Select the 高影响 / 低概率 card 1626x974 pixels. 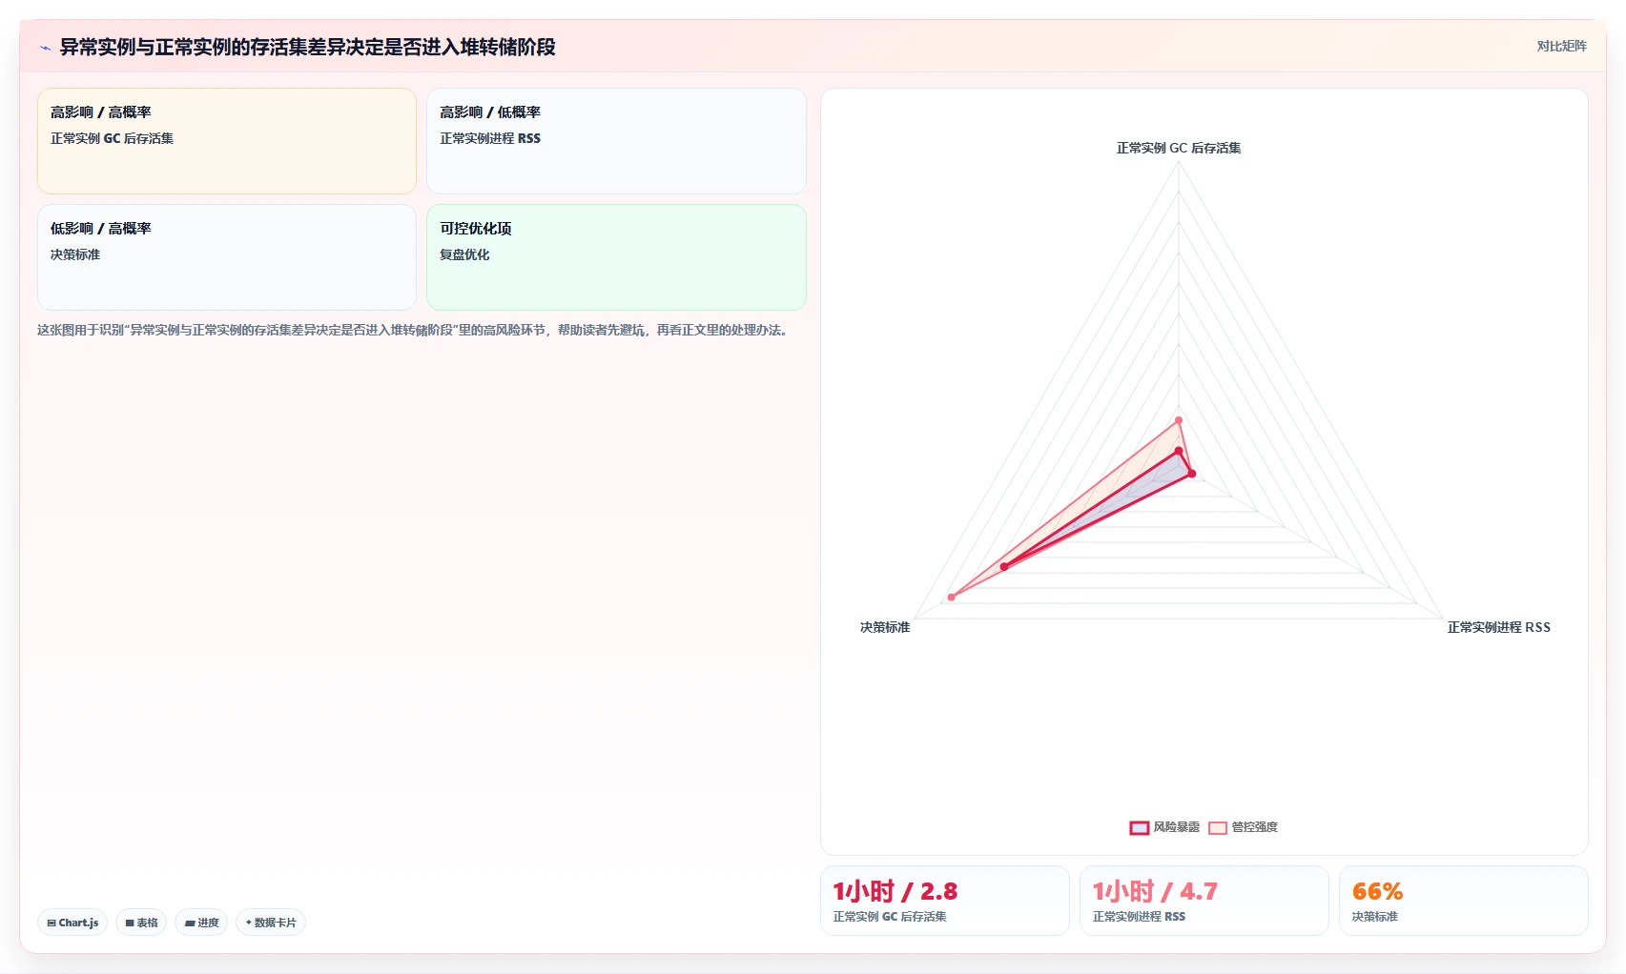pos(616,141)
